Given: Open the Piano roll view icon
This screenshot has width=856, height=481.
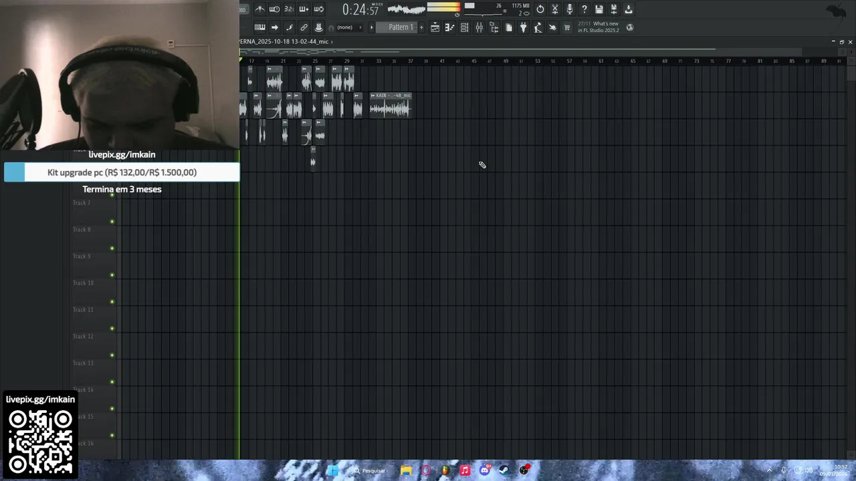Looking at the screenshot, I should [x=449, y=27].
